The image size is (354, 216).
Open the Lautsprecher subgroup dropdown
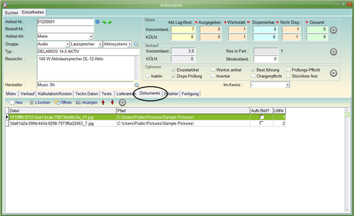(100, 44)
